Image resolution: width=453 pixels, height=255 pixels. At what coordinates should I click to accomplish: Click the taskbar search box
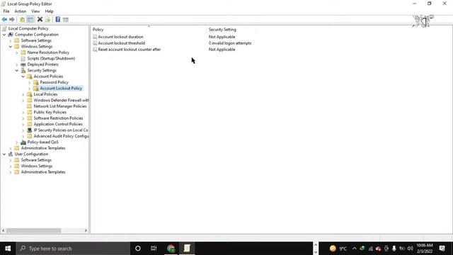(73, 249)
